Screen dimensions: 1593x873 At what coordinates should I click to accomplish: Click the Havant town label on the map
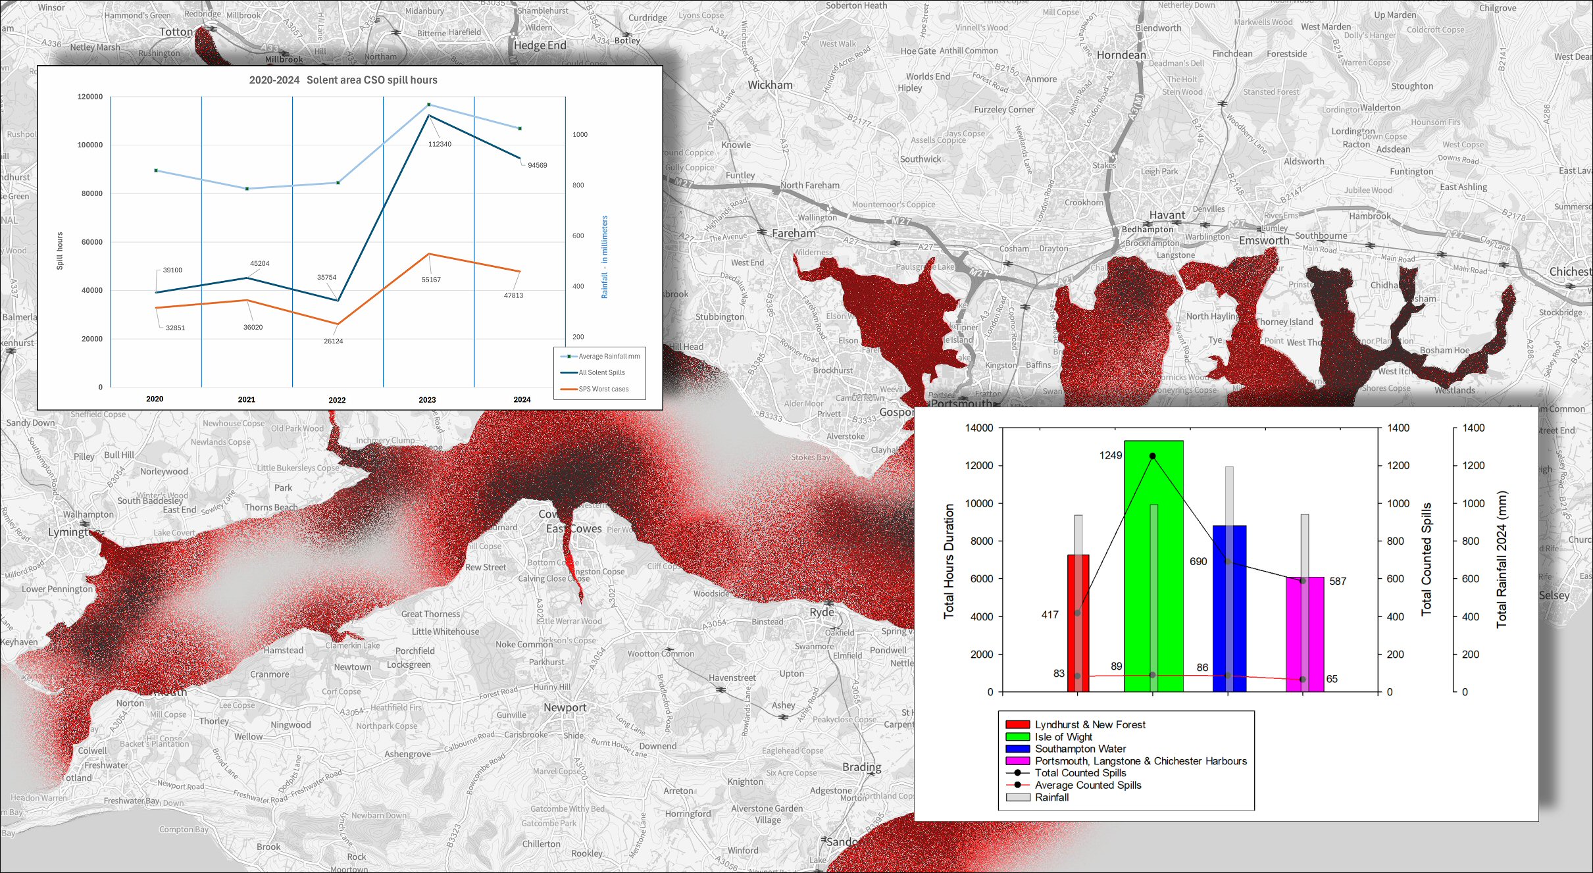tap(1167, 215)
